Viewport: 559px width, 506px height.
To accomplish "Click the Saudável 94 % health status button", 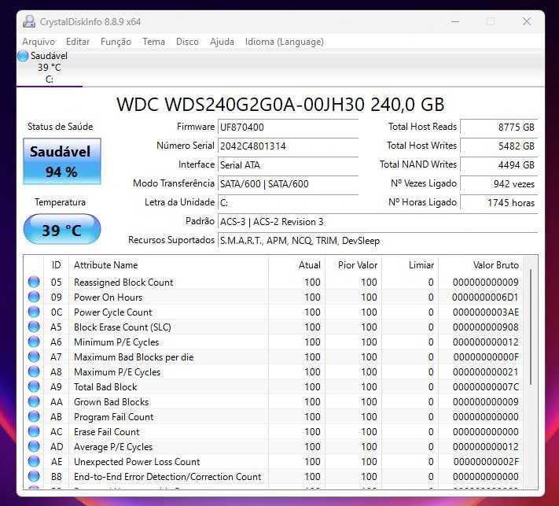I will click(x=62, y=161).
